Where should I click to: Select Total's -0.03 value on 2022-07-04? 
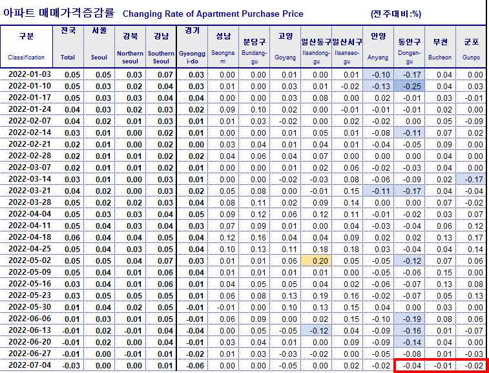coord(68,366)
